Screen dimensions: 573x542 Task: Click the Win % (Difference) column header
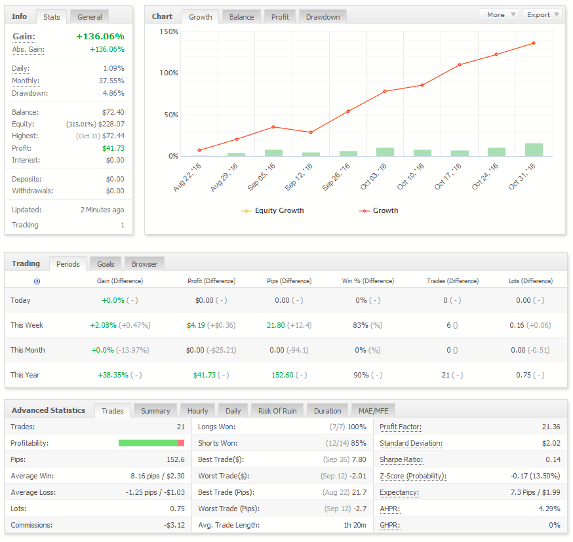368,281
